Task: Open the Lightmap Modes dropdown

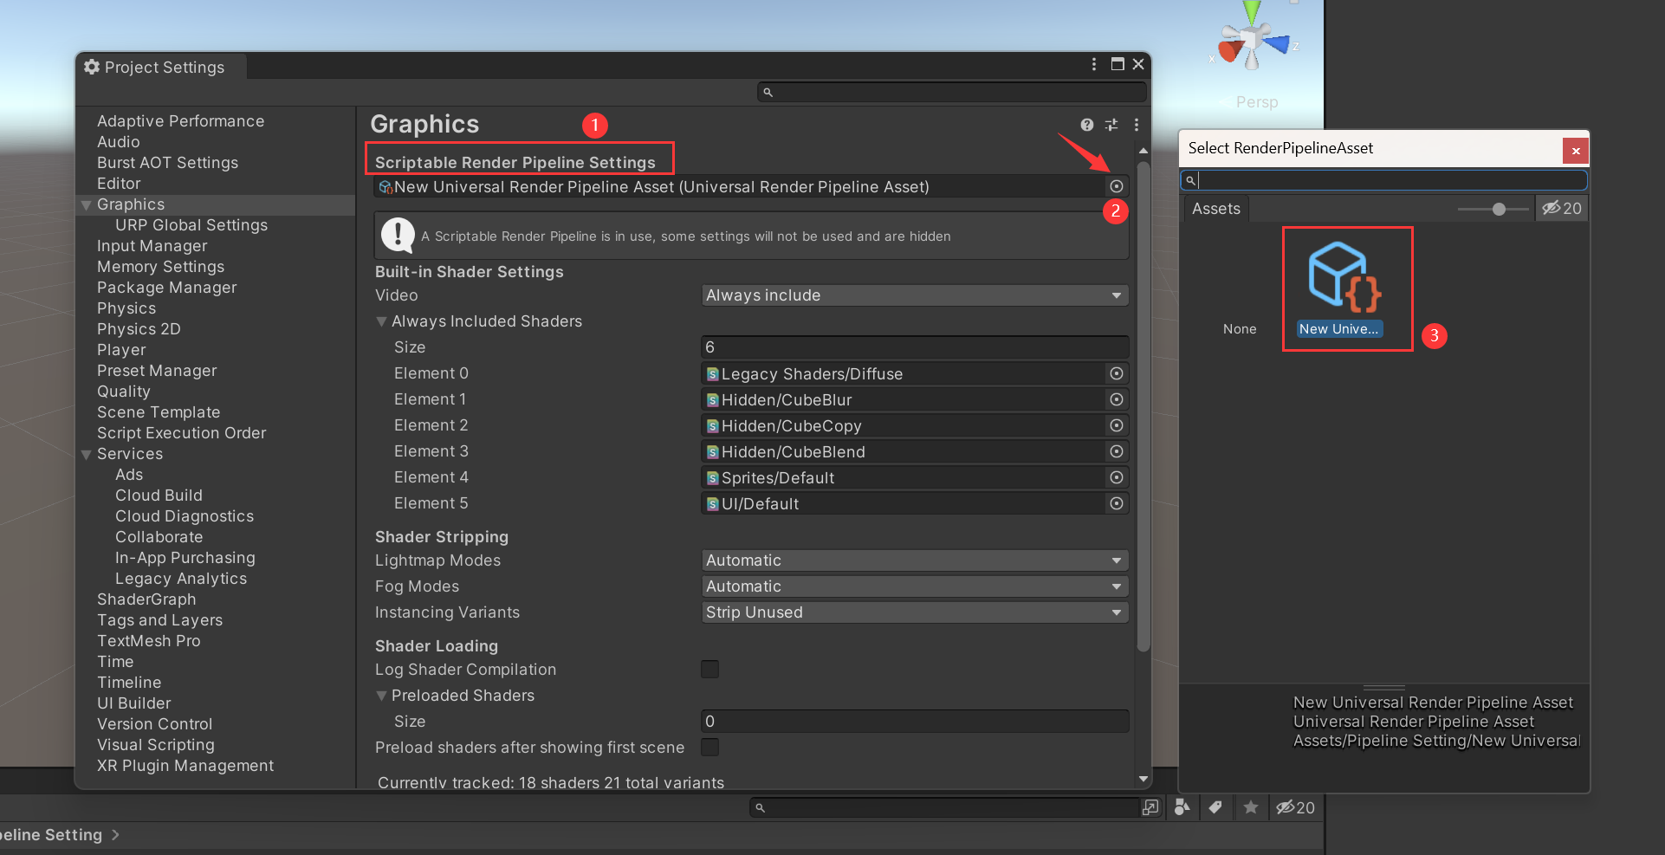Action: (x=915, y=560)
